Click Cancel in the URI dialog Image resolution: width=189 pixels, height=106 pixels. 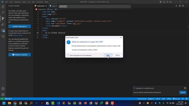coord(117,55)
